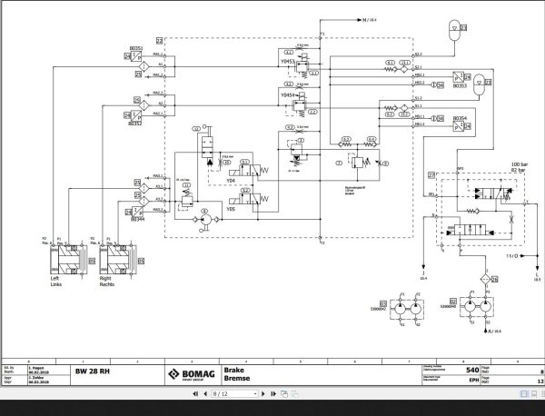Go to the previous page
545x416 pixels.
[205, 394]
